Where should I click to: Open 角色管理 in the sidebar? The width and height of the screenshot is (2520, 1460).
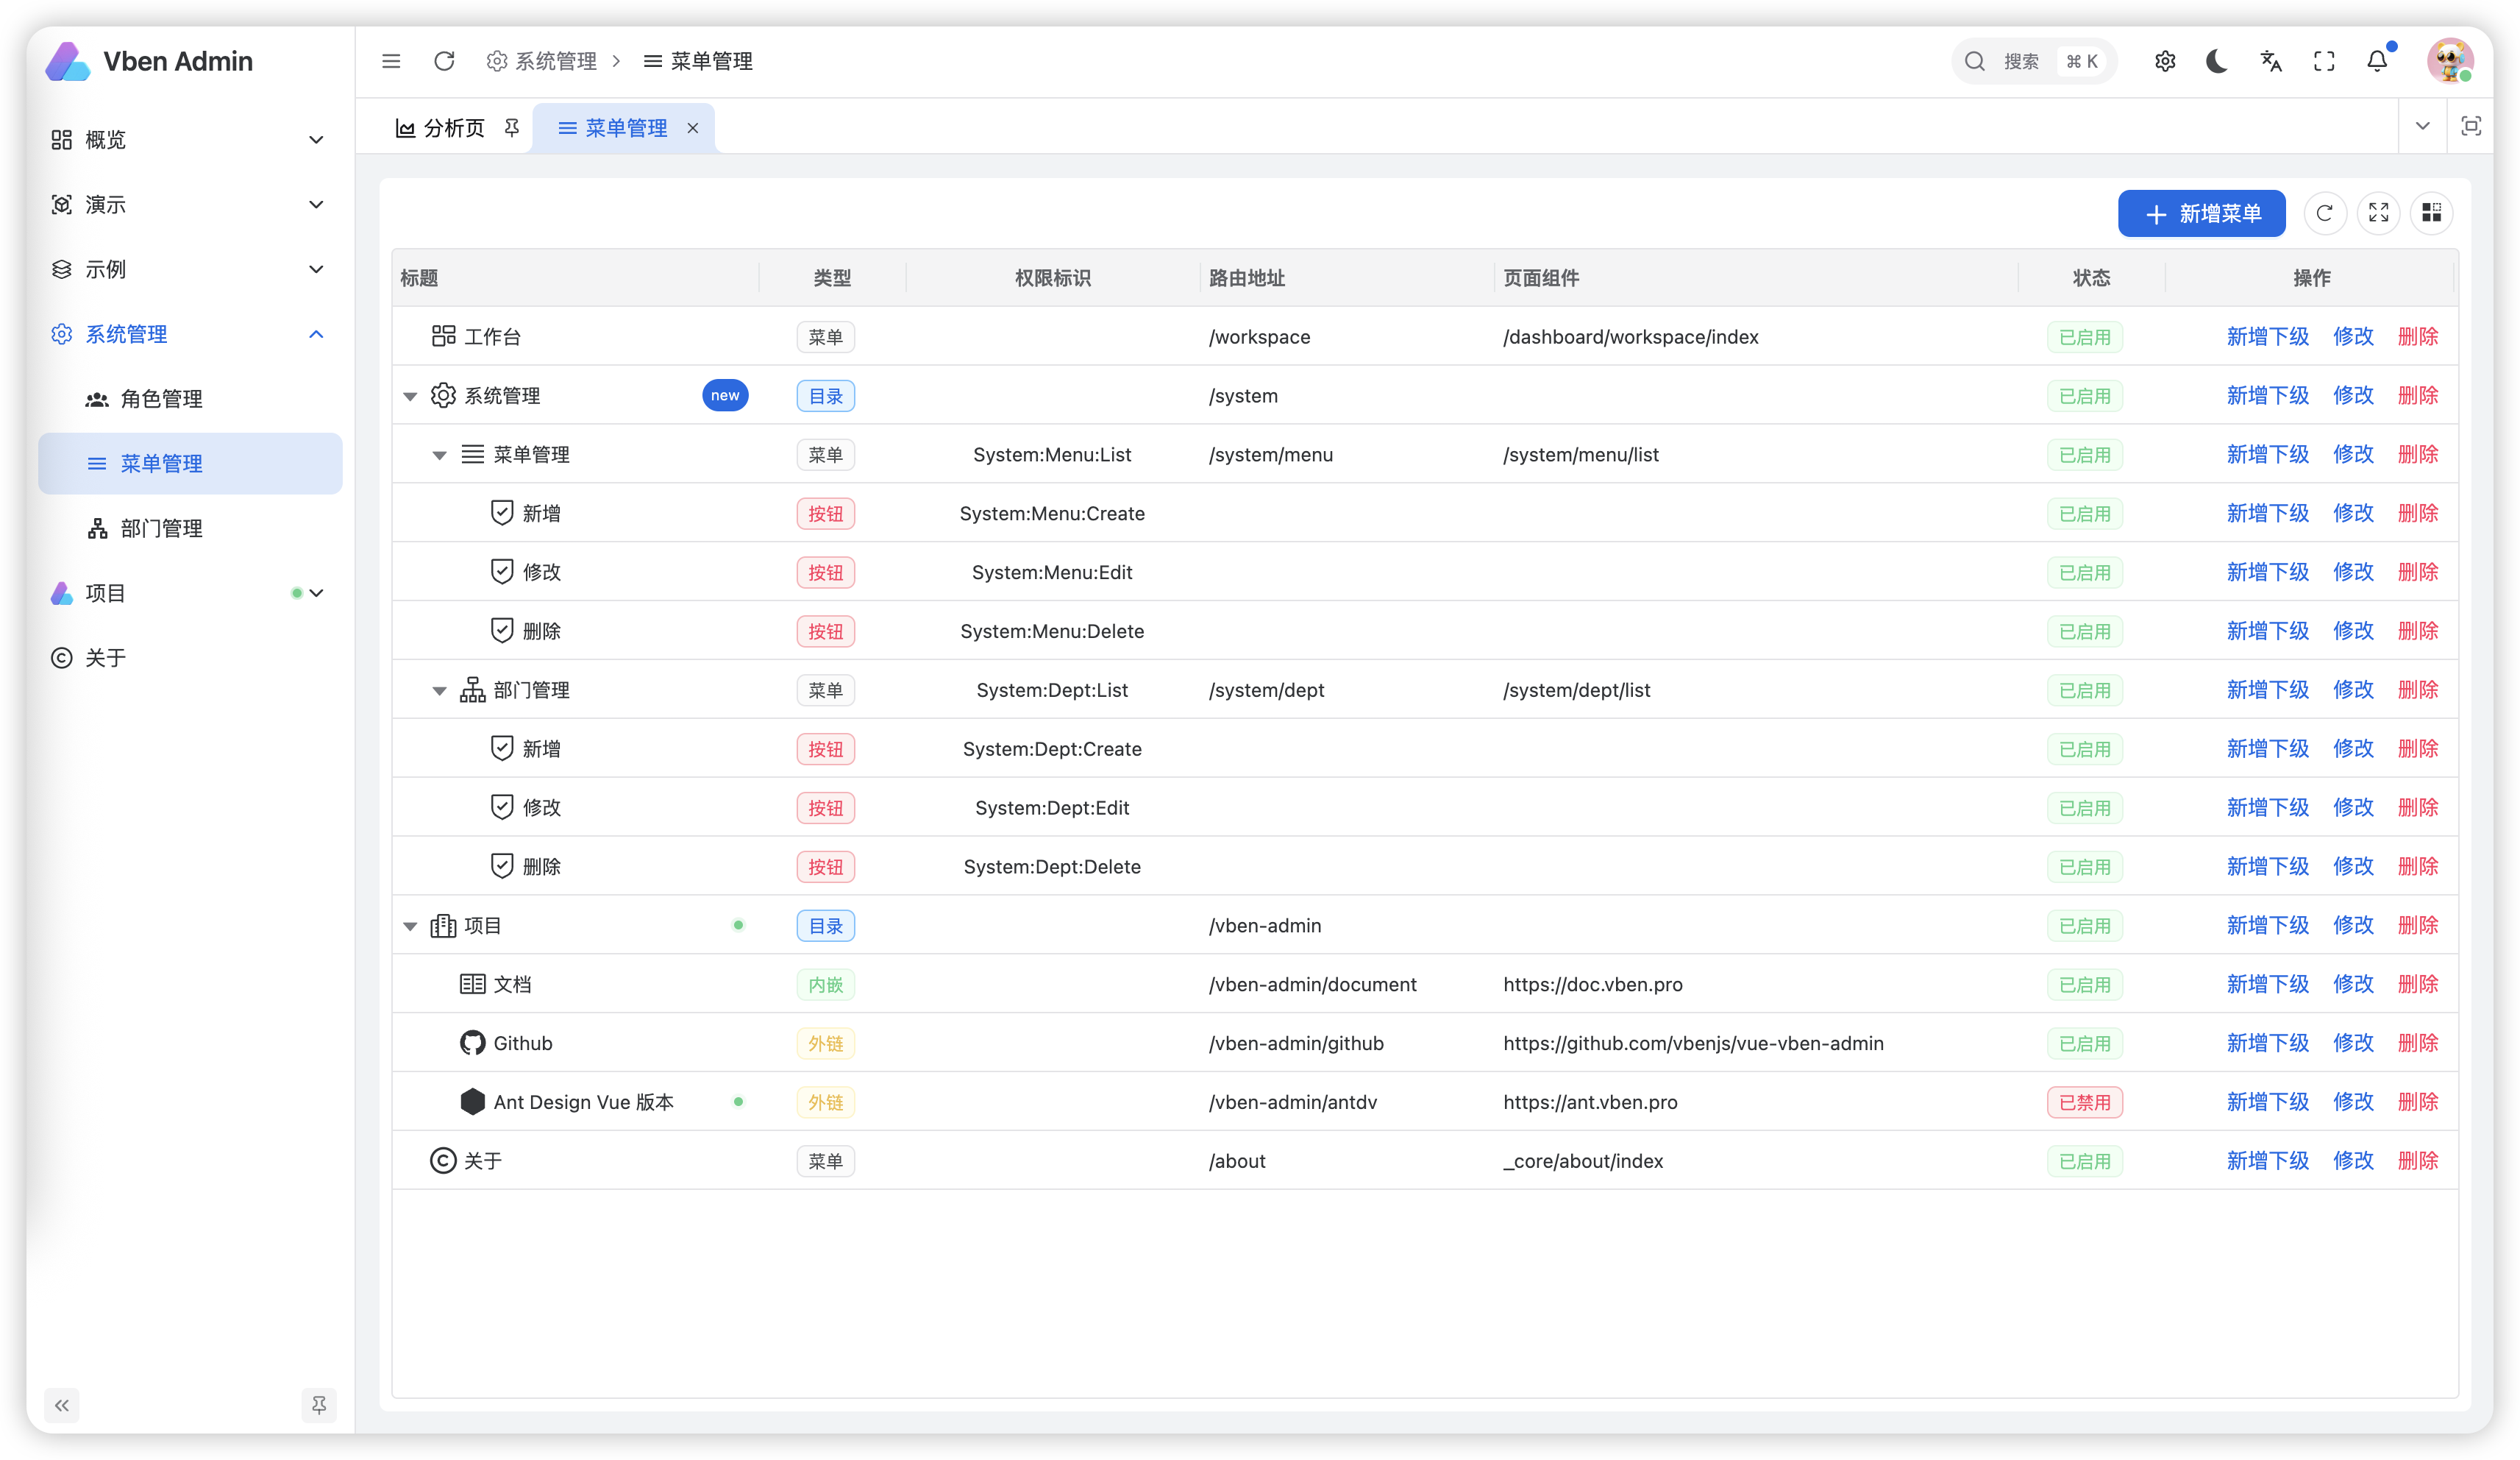(x=161, y=400)
